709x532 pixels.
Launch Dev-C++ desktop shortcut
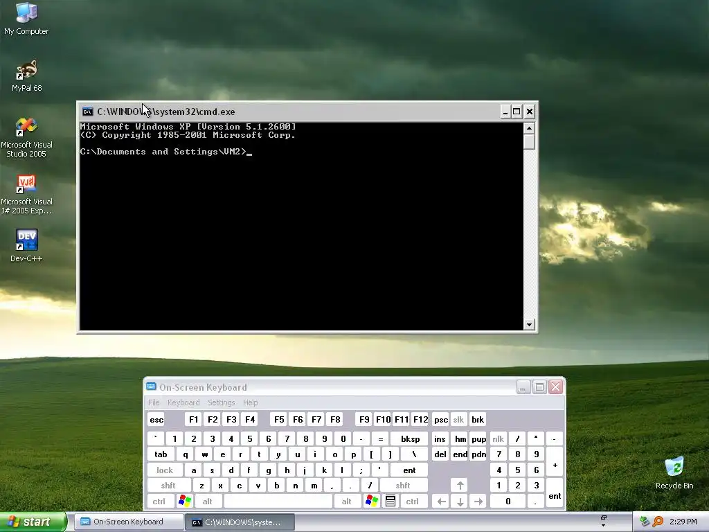[x=26, y=245]
